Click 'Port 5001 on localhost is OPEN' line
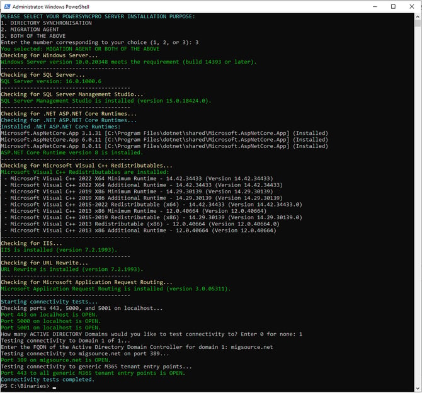The height and width of the screenshot is (393, 422). (51, 327)
